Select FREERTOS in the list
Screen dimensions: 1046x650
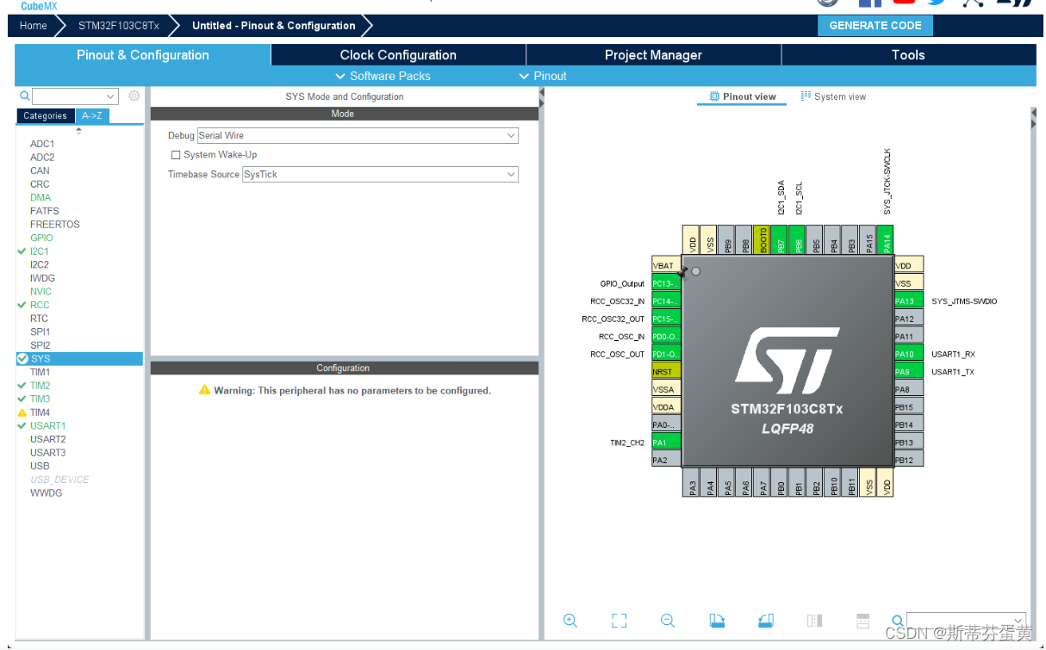pyautogui.click(x=55, y=224)
